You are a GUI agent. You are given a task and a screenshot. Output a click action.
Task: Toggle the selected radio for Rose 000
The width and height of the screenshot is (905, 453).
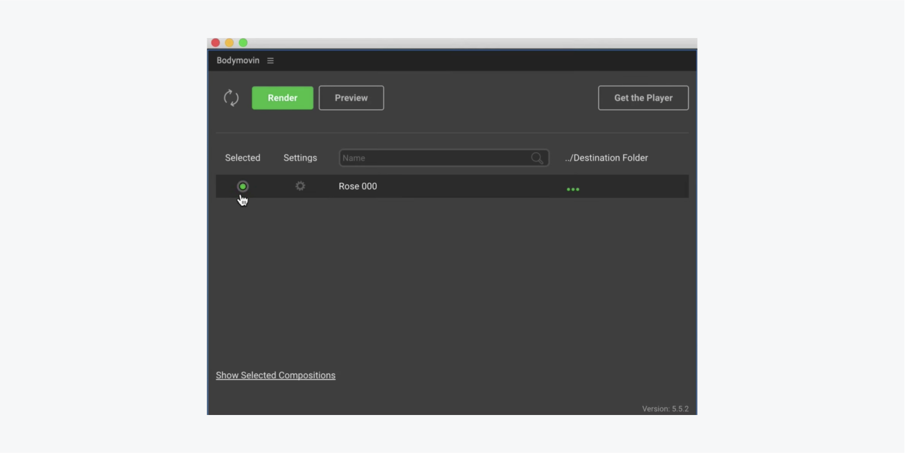[x=242, y=186]
